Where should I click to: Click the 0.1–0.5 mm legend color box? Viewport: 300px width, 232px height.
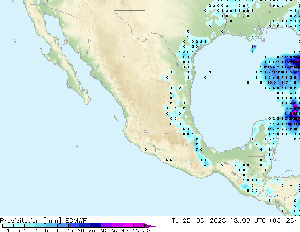coord(8,226)
